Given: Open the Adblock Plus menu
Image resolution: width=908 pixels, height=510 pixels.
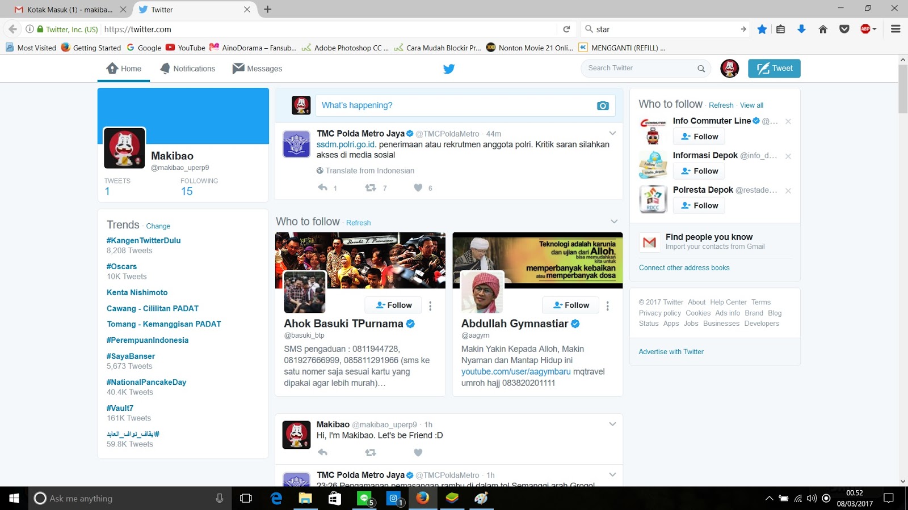Looking at the screenshot, I should [x=868, y=29].
